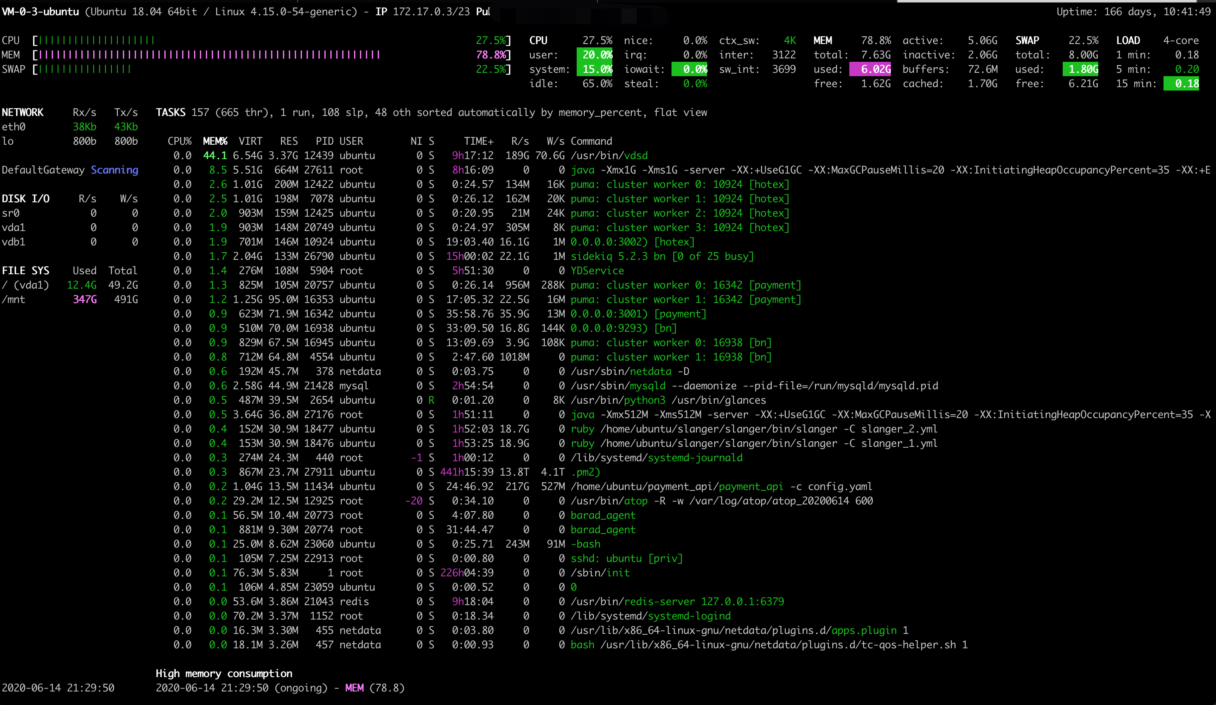Click the vda1 disk row
Screen dimensions: 1216x705
coord(70,228)
